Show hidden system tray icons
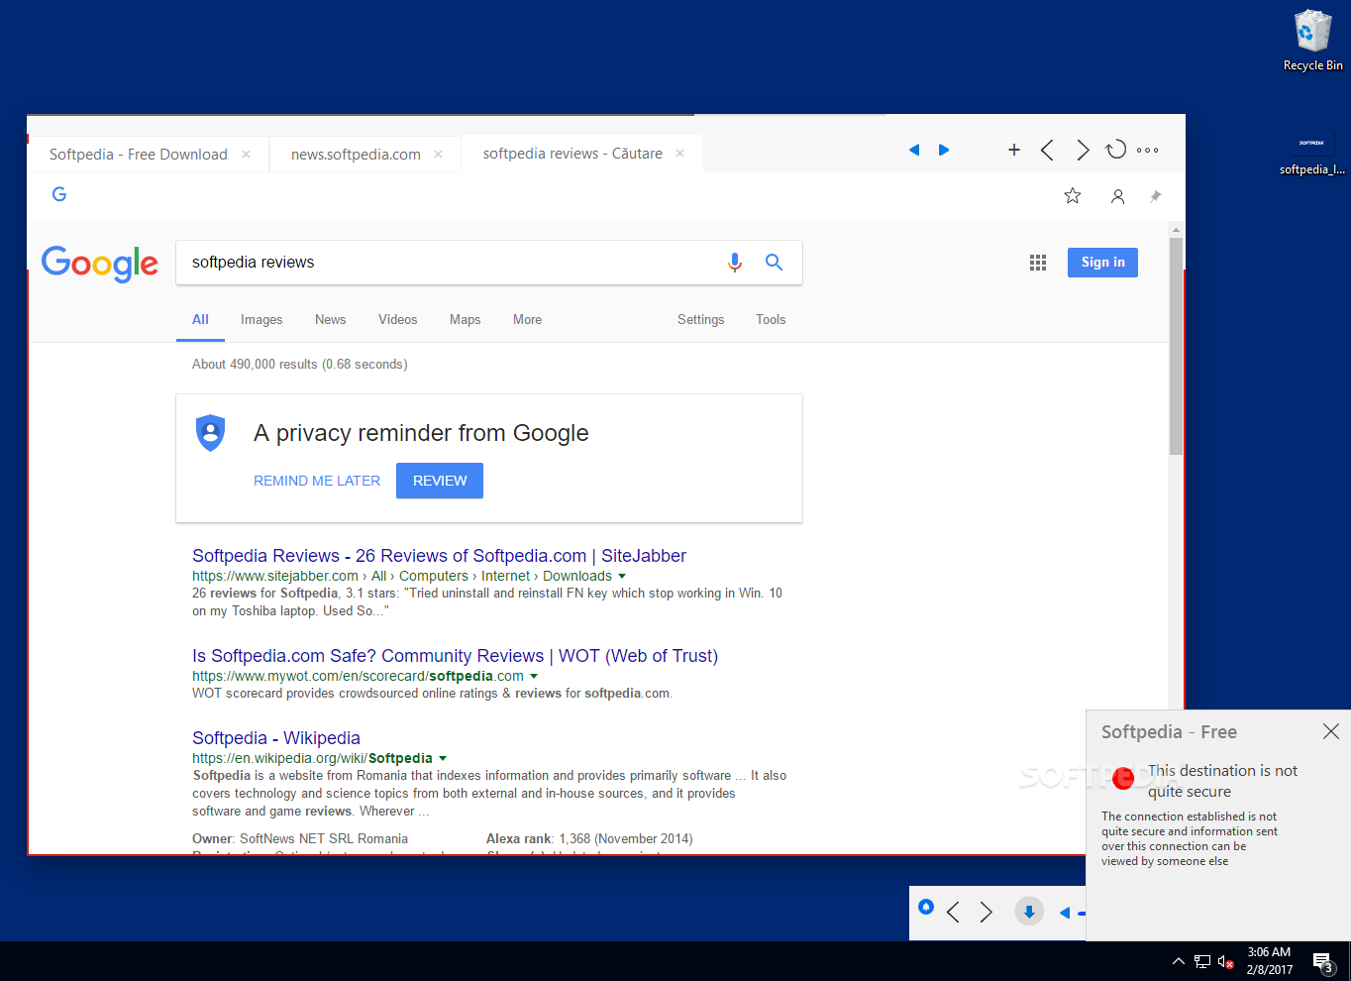 point(1178,961)
